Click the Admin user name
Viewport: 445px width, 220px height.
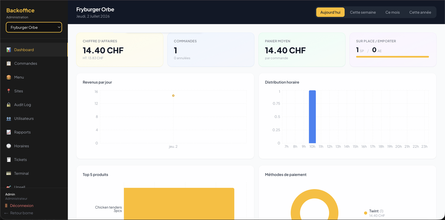click(10, 194)
